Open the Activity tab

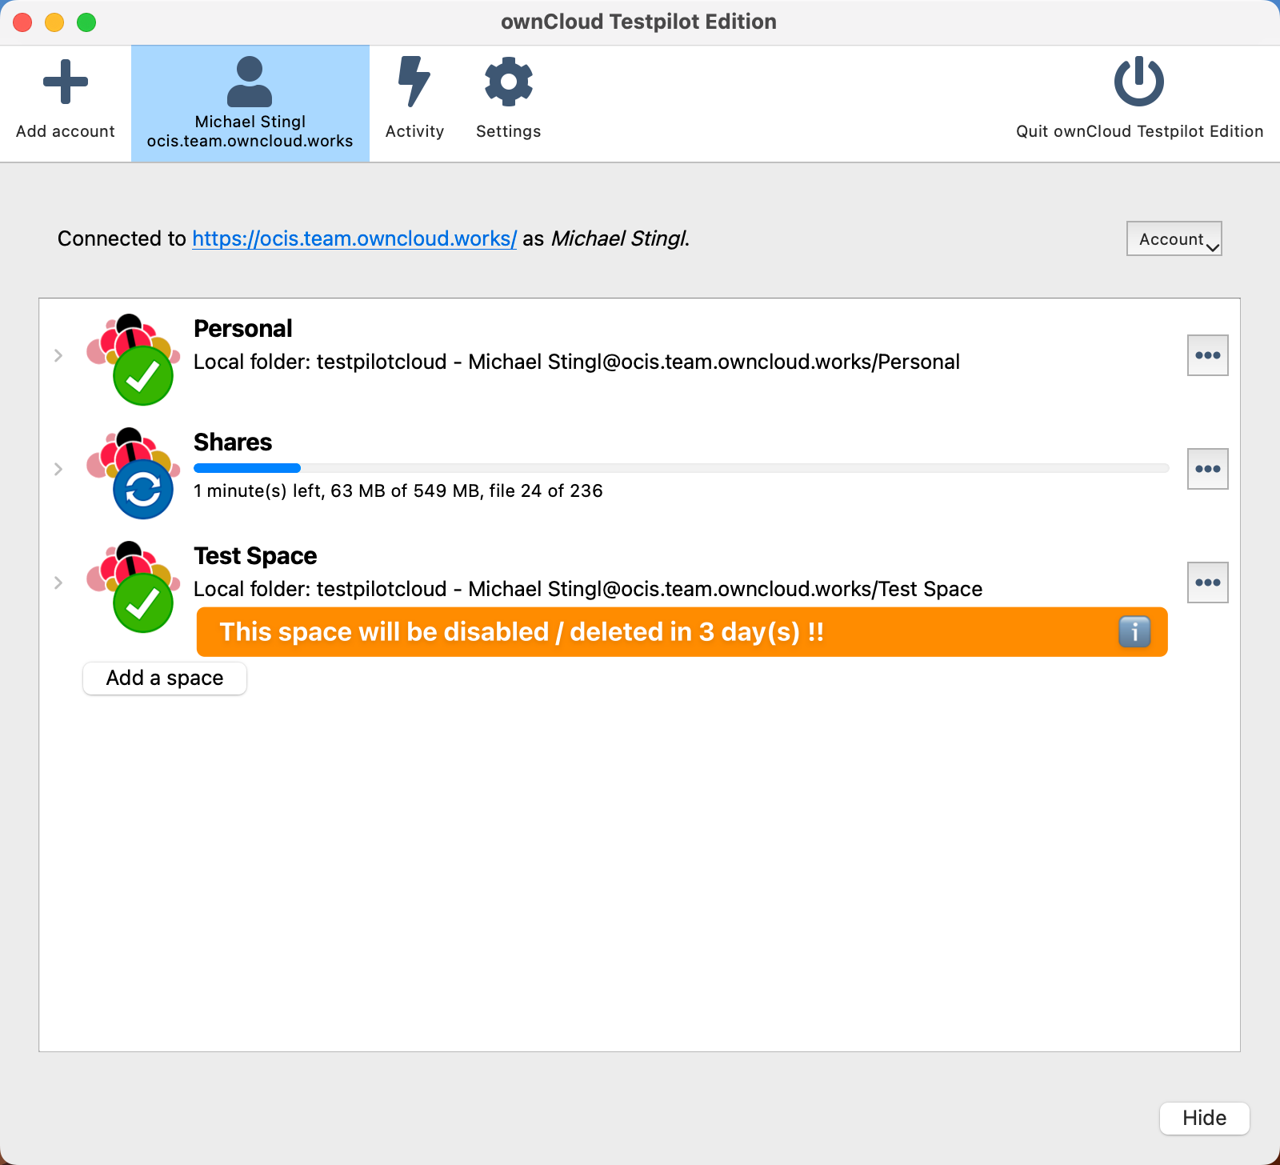[x=414, y=100]
